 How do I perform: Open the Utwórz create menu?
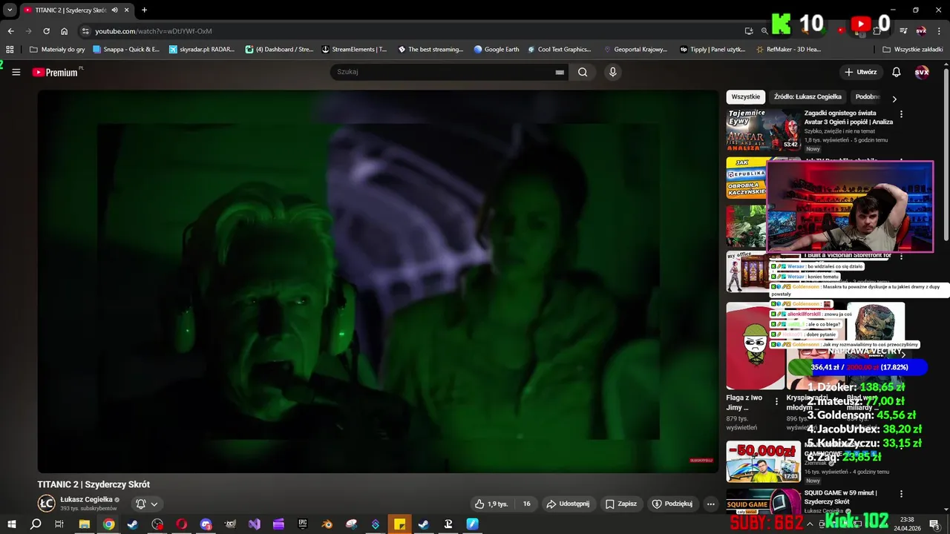pyautogui.click(x=860, y=72)
